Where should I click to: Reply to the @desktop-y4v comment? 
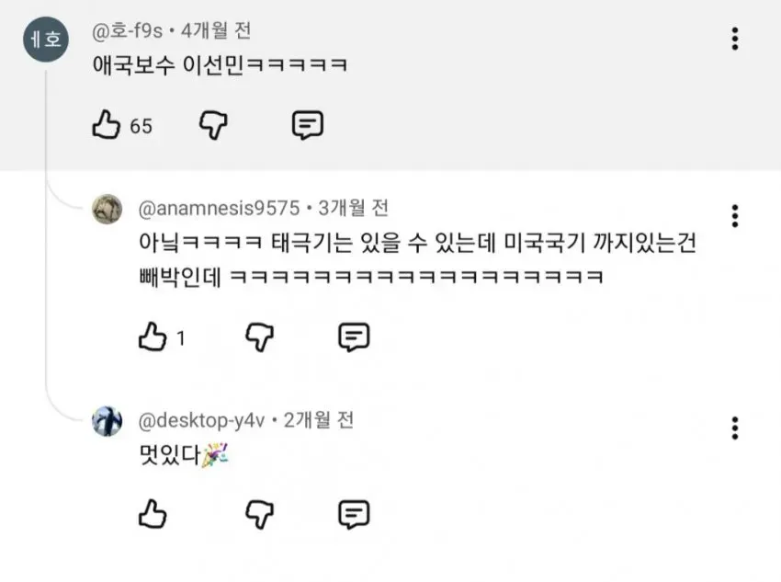354,515
